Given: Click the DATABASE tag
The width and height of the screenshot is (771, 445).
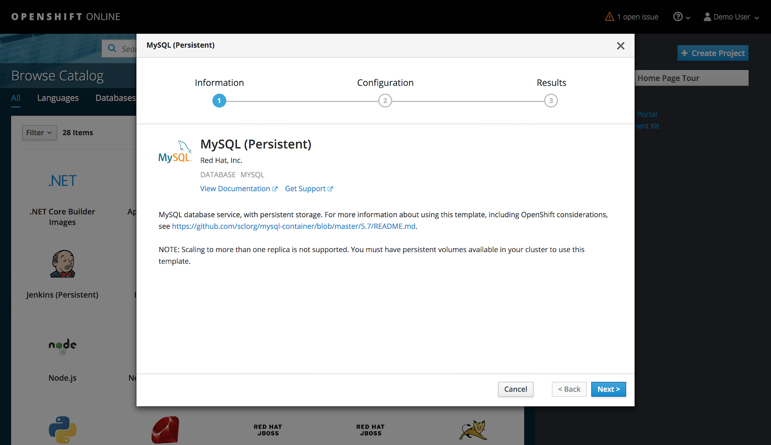Looking at the screenshot, I should click(x=218, y=175).
